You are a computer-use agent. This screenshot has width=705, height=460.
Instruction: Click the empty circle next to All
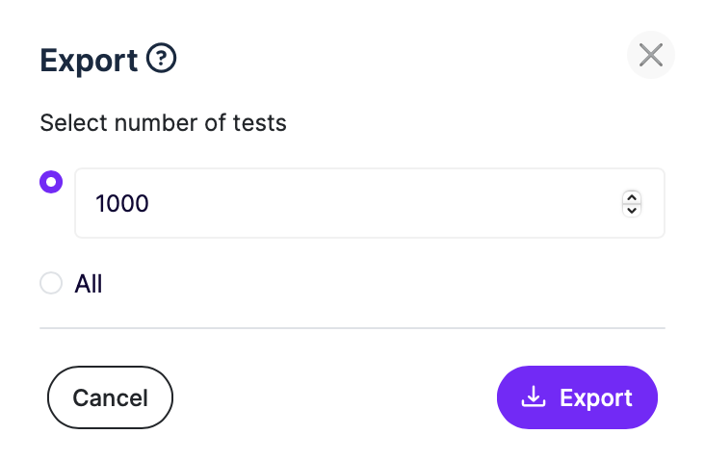pos(51,283)
